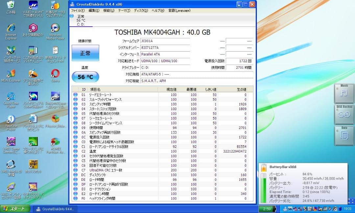Click the 正常 health status button
Screen dimensions: 355x213
[85, 53]
